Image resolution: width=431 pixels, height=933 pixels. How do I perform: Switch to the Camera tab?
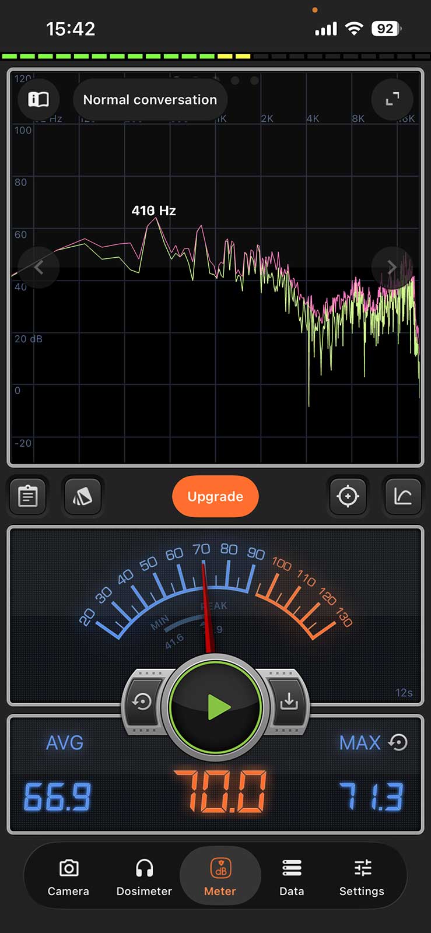(68, 877)
